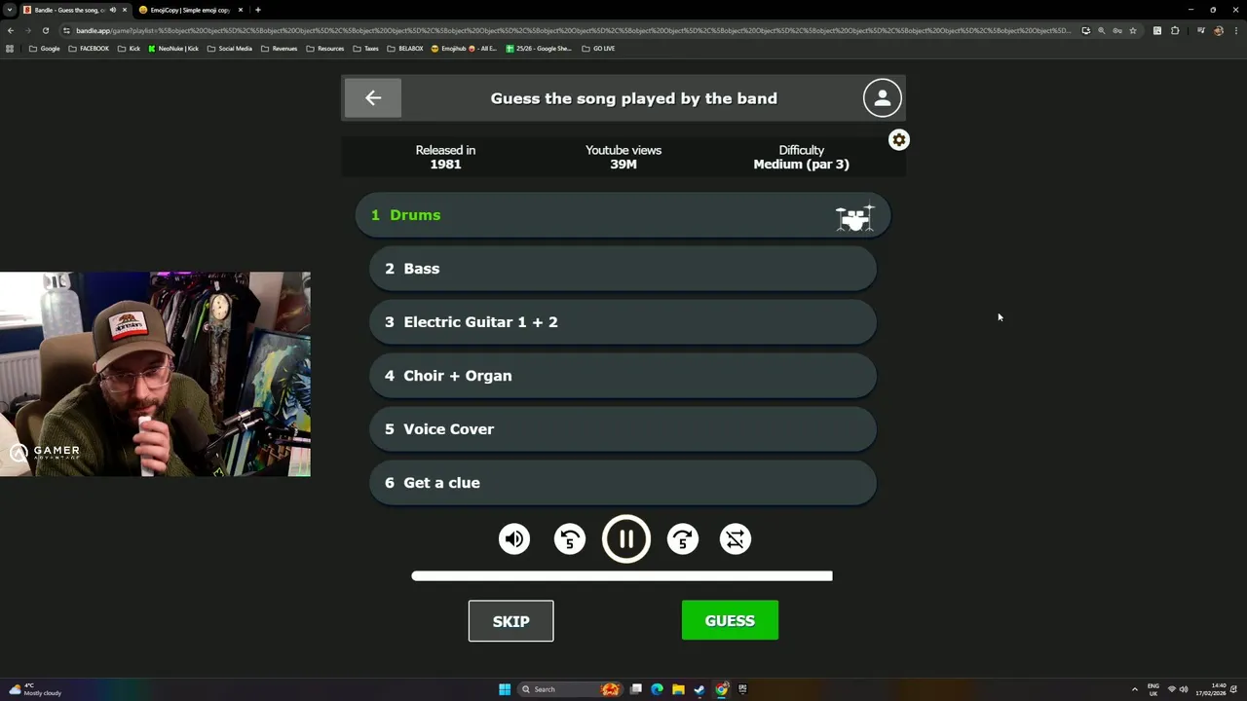Viewport: 1247px width, 701px height.
Task: Open the Kick bookmark folder
Action: (x=130, y=48)
